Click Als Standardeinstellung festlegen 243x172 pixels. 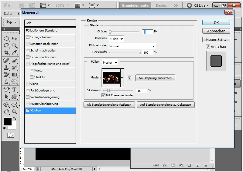pos(109,104)
